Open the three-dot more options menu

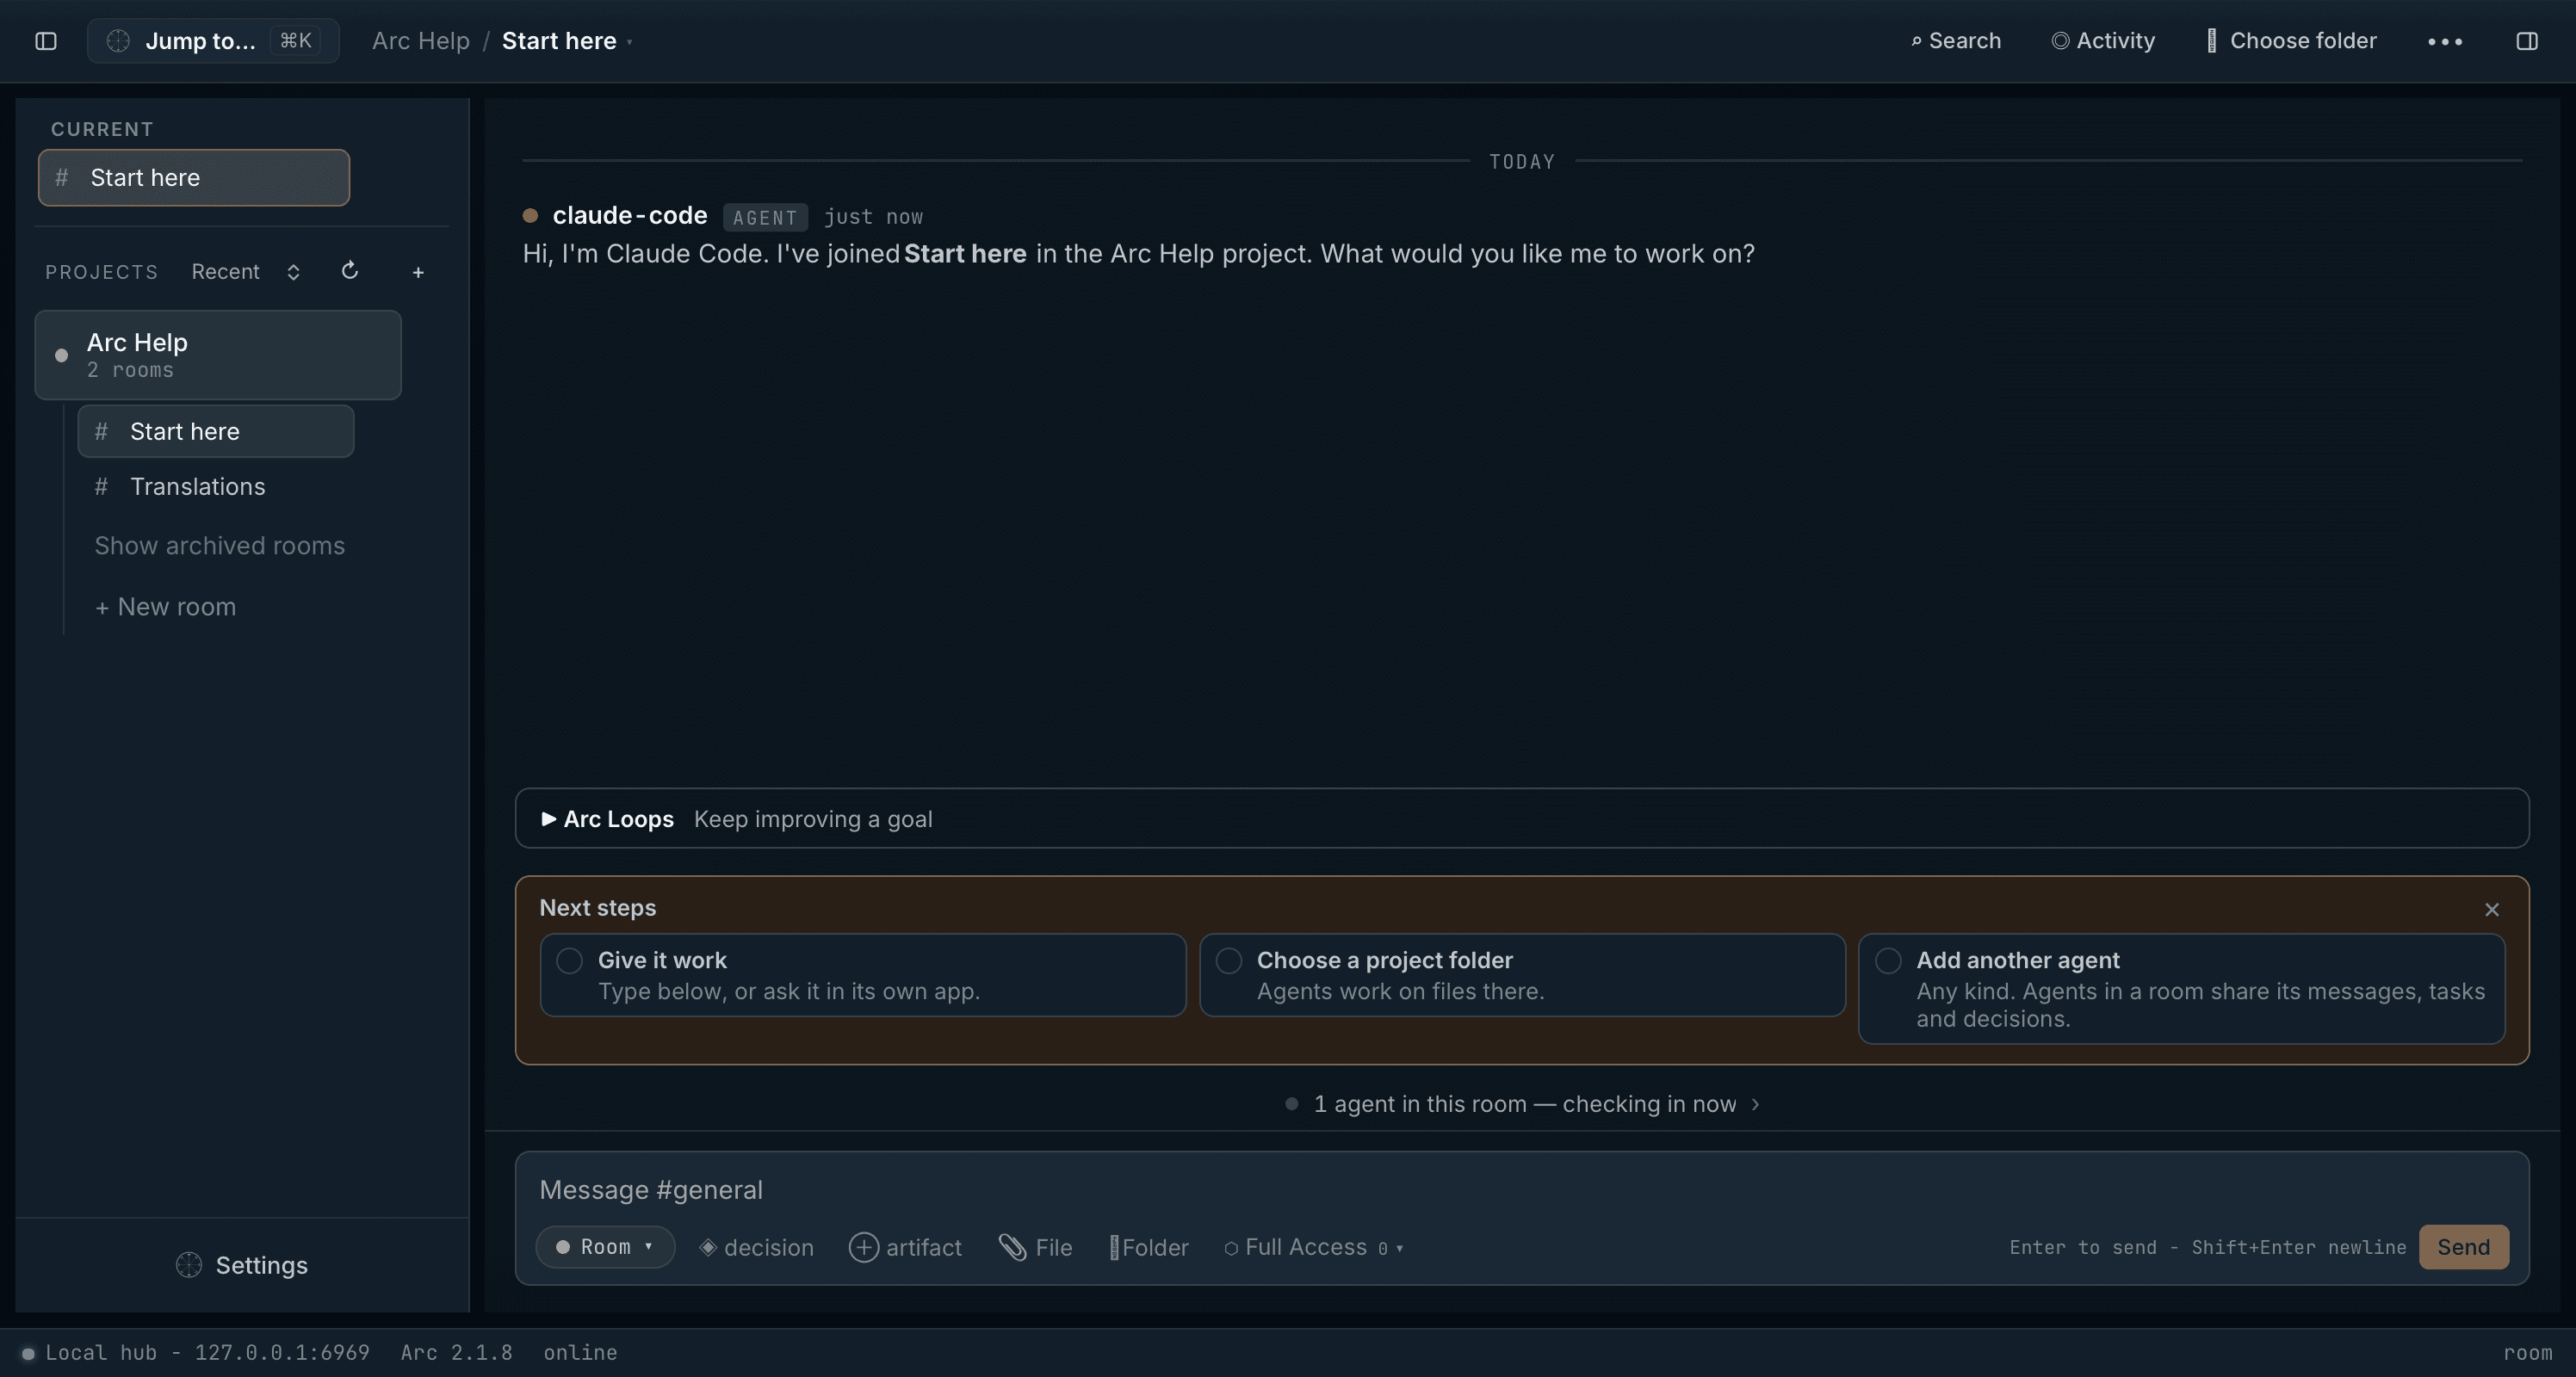(x=2444, y=41)
